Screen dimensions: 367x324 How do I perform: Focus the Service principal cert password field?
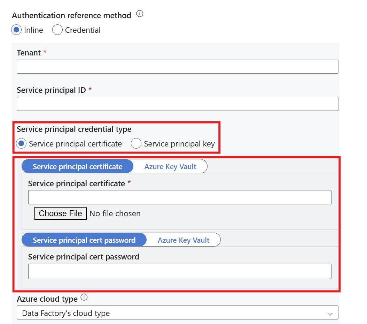pyautogui.click(x=179, y=271)
